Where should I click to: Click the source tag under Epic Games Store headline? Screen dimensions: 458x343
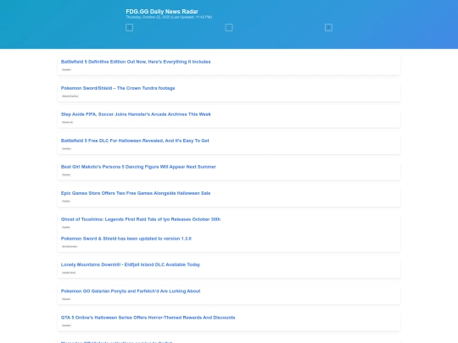tap(66, 201)
